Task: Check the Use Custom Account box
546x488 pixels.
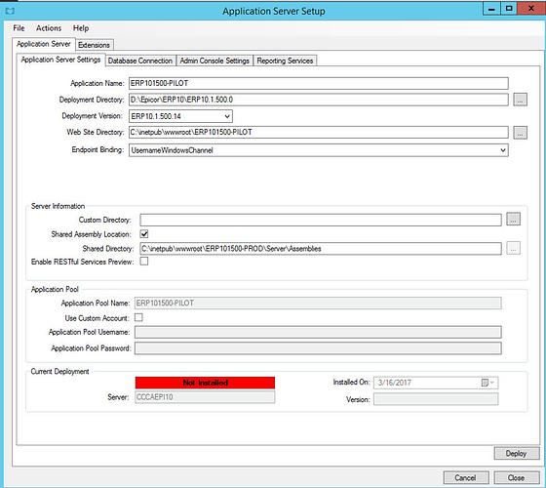Action: [138, 317]
